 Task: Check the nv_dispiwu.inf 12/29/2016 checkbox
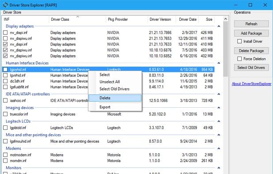click(5, 38)
